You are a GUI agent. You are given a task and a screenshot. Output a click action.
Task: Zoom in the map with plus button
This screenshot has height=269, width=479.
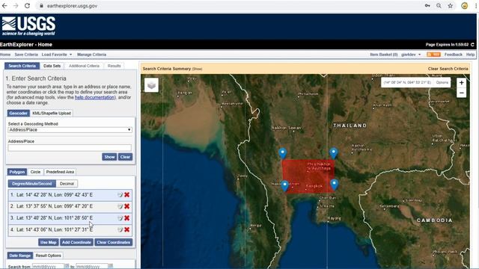[x=461, y=83]
